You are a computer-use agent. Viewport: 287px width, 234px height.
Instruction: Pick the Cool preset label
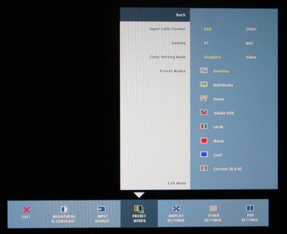point(217,155)
